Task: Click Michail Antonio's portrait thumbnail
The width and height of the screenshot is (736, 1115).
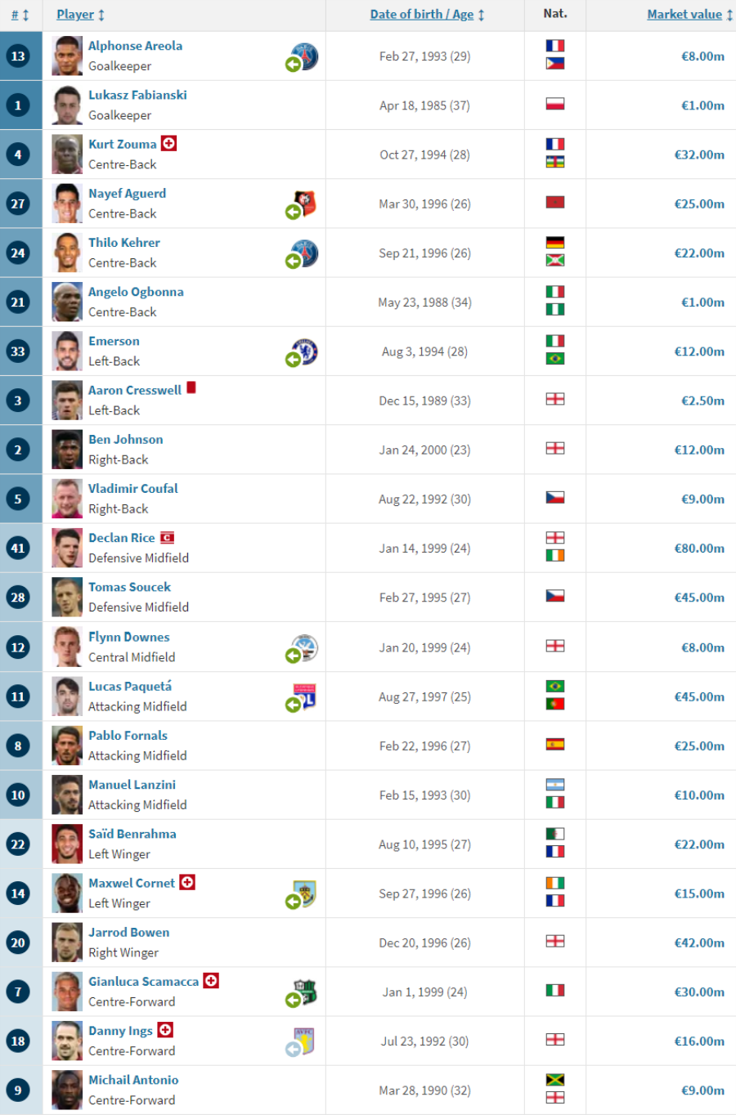Action: [x=67, y=1090]
